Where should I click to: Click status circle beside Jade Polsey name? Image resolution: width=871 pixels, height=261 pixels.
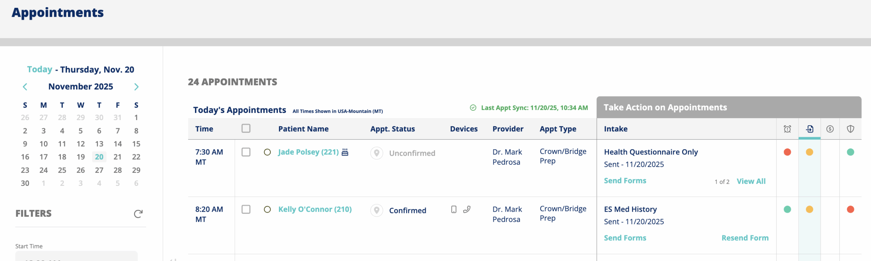pyautogui.click(x=267, y=152)
